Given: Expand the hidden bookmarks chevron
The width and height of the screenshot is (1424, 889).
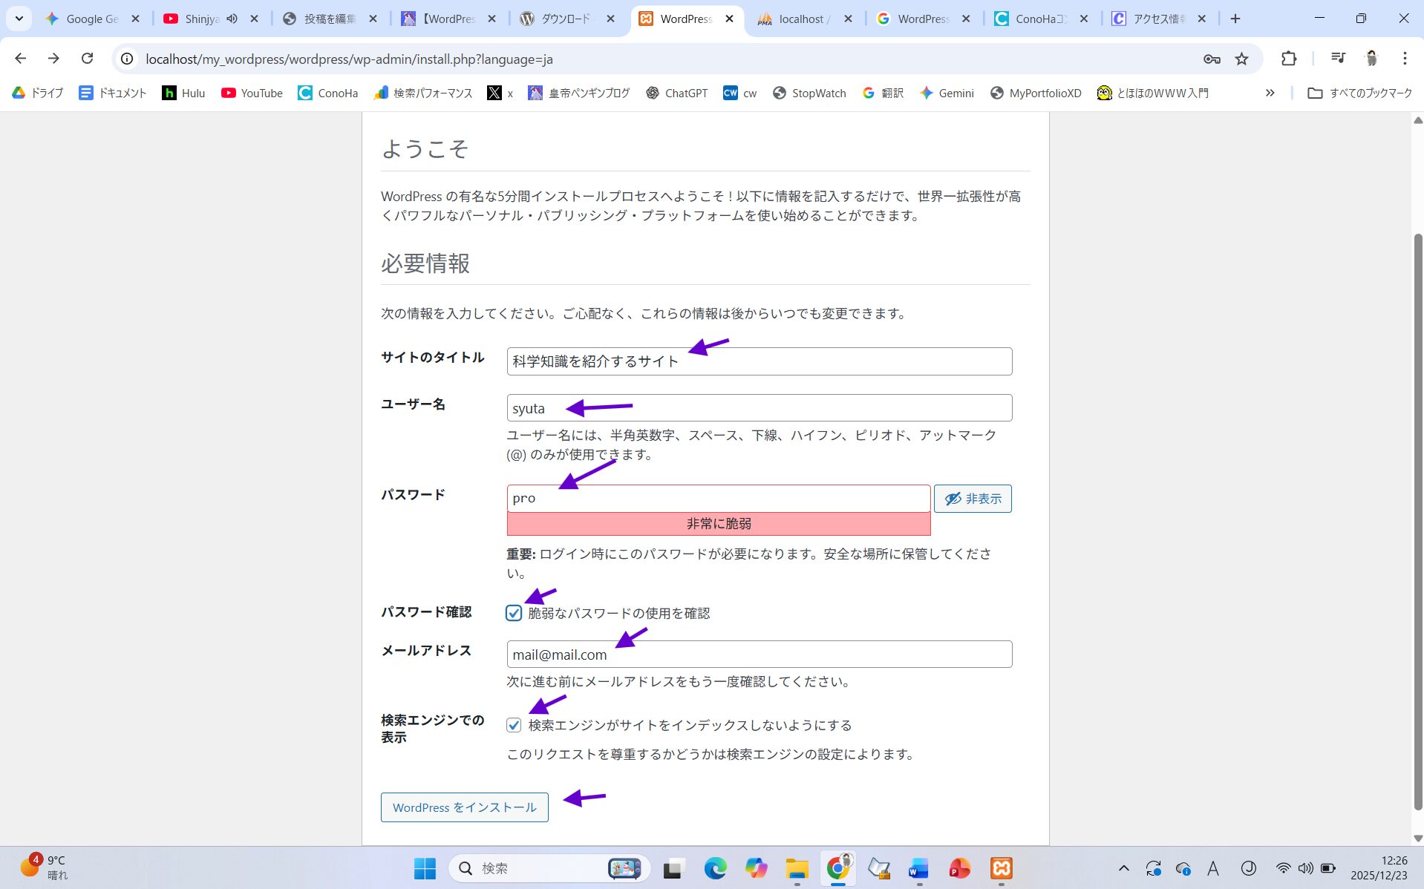Looking at the screenshot, I should point(1270,93).
